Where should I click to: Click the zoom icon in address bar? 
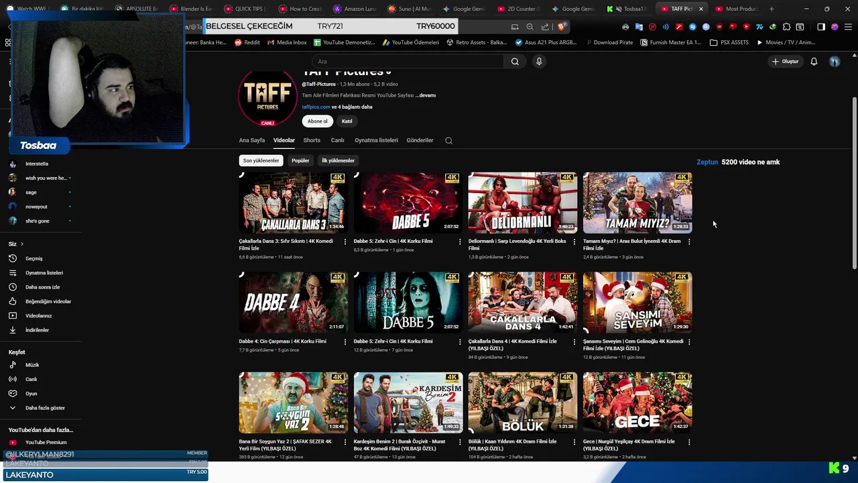[530, 27]
